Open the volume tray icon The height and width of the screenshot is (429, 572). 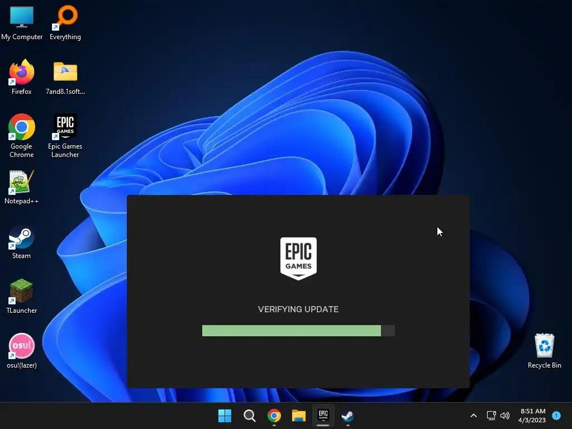(x=505, y=416)
